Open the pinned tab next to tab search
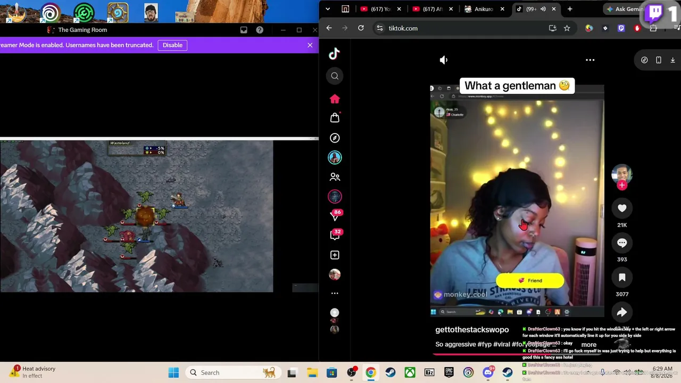The height and width of the screenshot is (383, 681). tap(345, 9)
